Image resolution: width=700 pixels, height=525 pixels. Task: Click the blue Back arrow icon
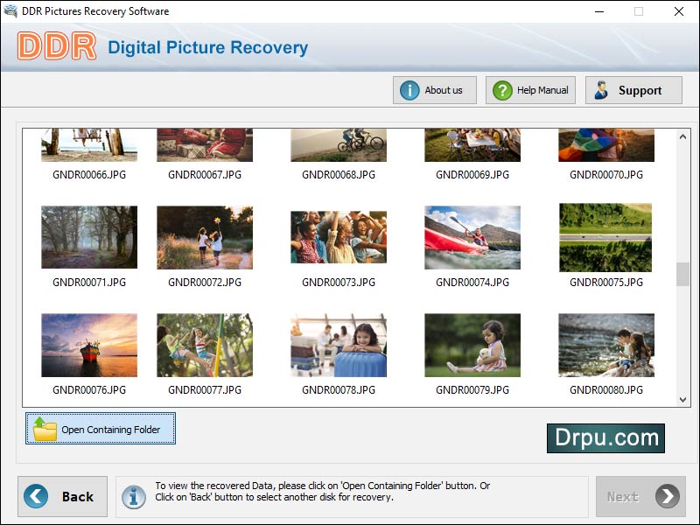36,496
